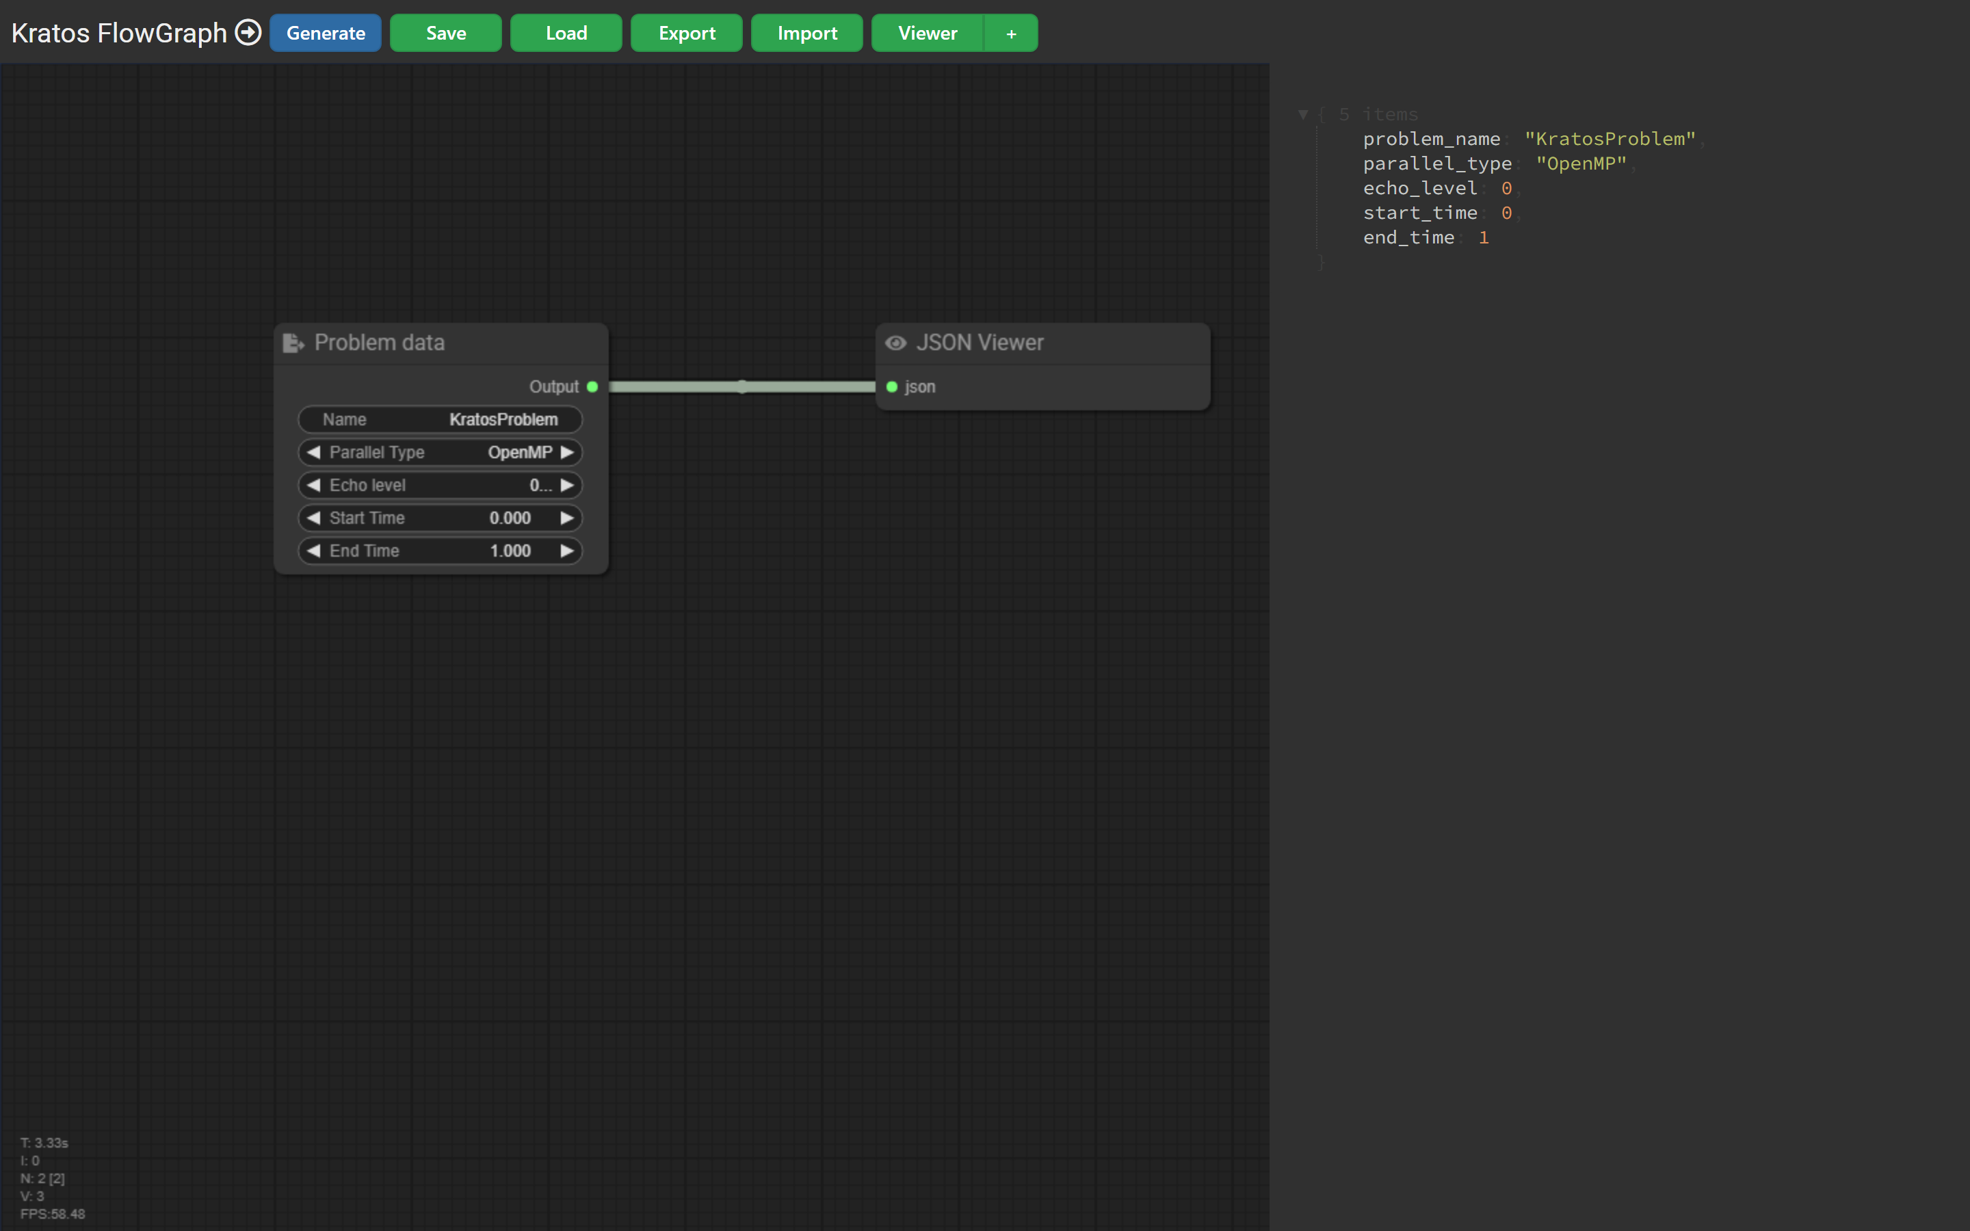Image resolution: width=1970 pixels, height=1231 pixels.
Task: Click the Output connector dot on Problem data
Action: click(x=592, y=386)
